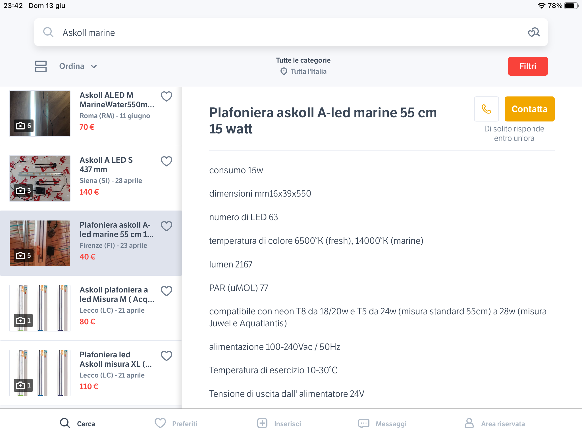Viewport: 582px width, 437px height.
Task: Save this search with the heart-magnifier icon
Action: [534, 32]
